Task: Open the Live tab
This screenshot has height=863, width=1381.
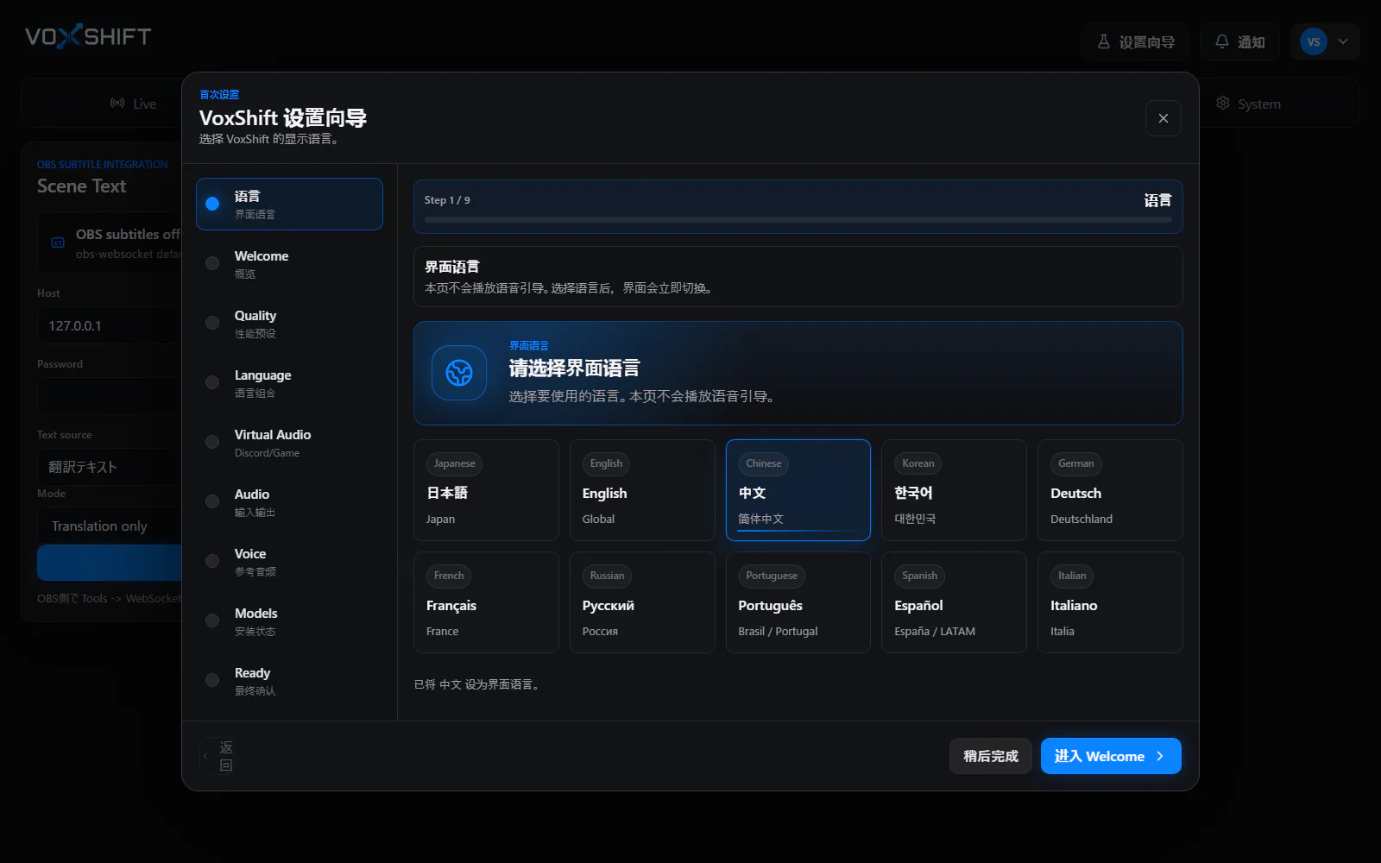Action: tap(133, 104)
